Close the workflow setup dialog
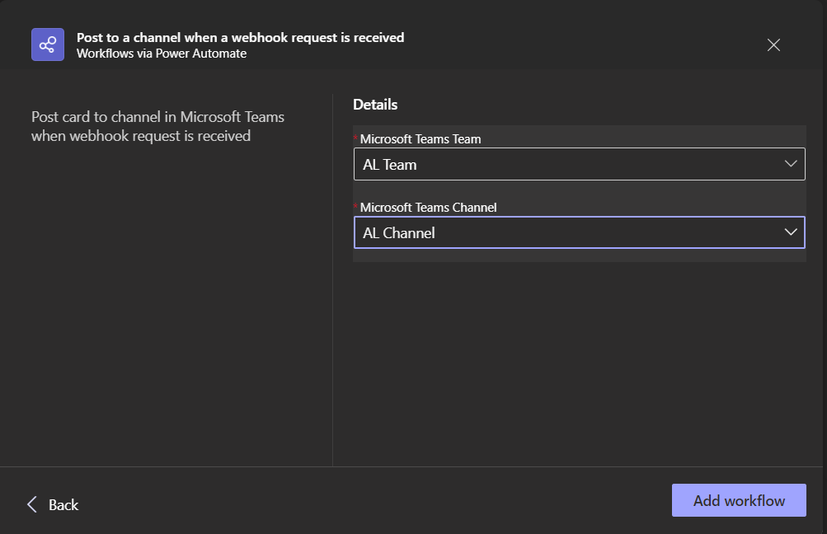 coord(773,45)
